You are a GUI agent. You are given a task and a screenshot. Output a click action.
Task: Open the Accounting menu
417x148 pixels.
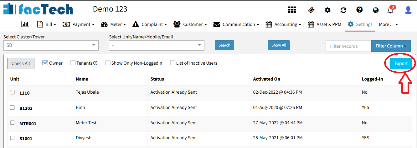(283, 24)
